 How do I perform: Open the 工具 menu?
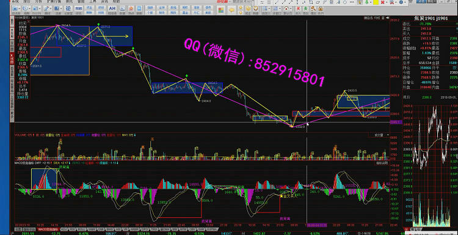pyautogui.click(x=92, y=1)
